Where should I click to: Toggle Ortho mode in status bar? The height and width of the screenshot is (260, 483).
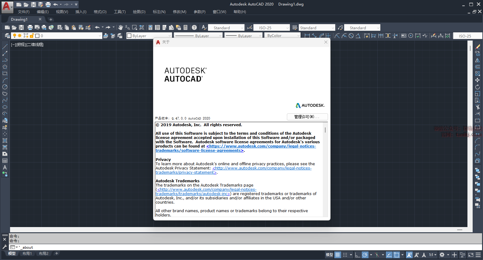[358, 255]
